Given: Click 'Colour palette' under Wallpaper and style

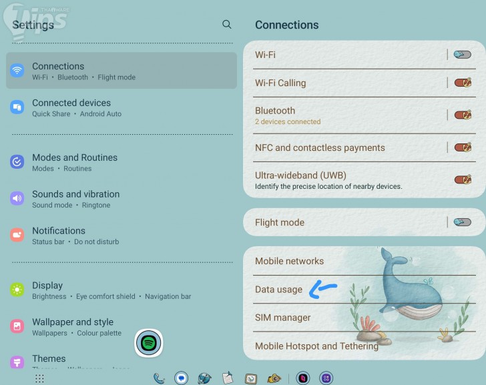Looking at the screenshot, I should coord(99,333).
